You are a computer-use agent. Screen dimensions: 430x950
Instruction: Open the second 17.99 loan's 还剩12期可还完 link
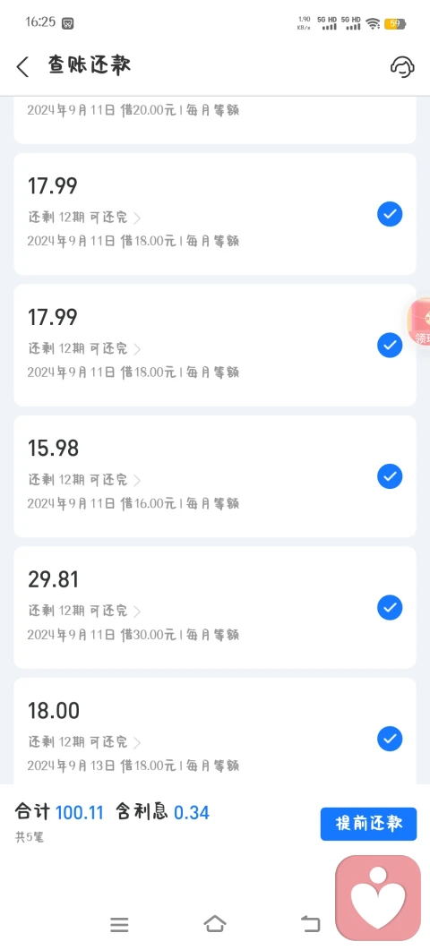[84, 349]
